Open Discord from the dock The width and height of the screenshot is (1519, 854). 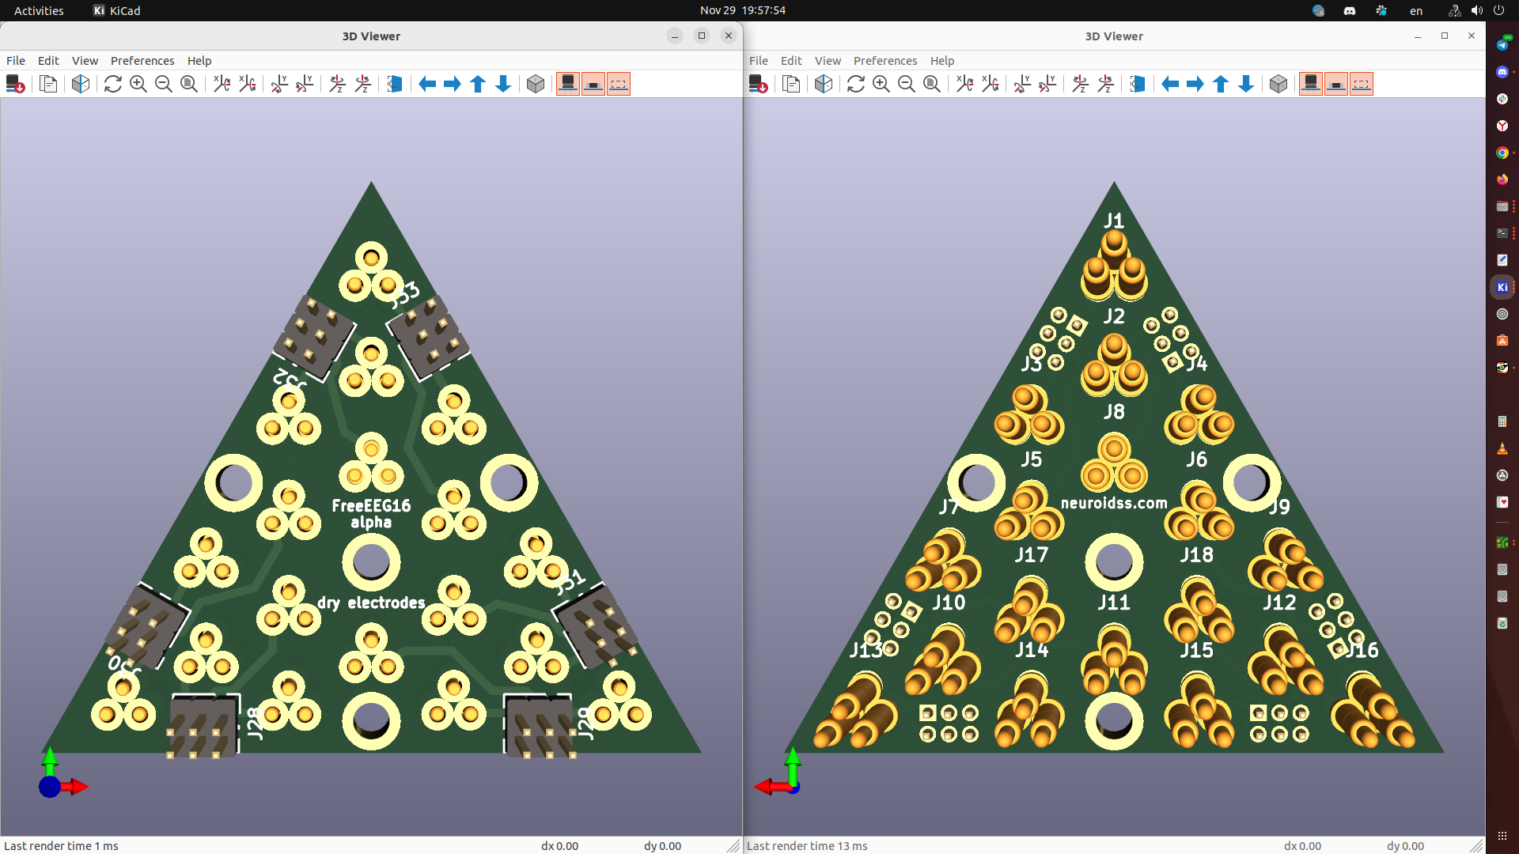tap(1502, 72)
